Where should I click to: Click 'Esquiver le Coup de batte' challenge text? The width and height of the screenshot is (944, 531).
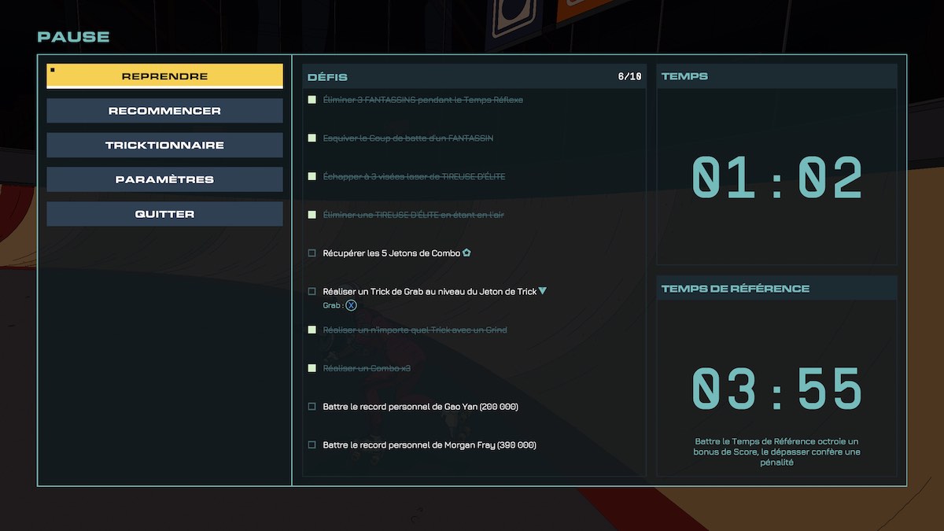click(408, 138)
